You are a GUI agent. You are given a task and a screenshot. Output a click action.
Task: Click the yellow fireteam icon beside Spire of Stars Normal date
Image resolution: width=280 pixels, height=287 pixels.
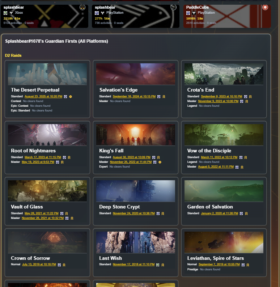tap(248, 265)
